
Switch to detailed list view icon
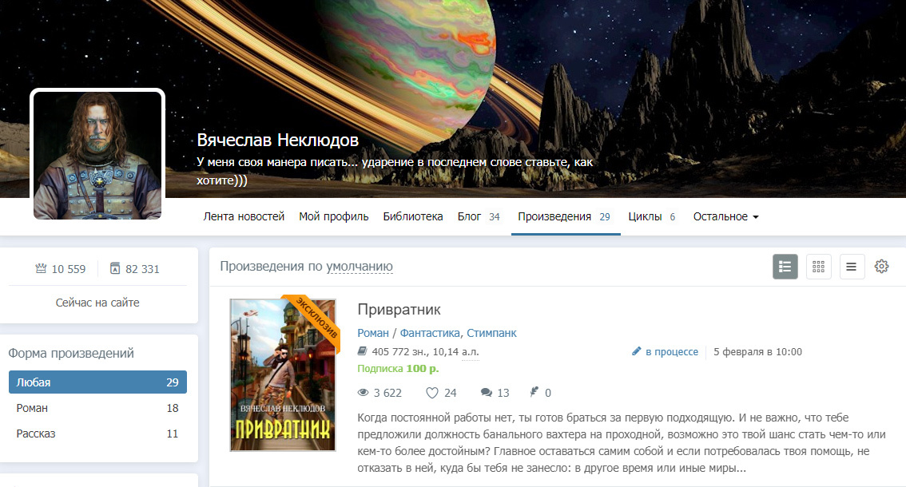pyautogui.click(x=785, y=267)
